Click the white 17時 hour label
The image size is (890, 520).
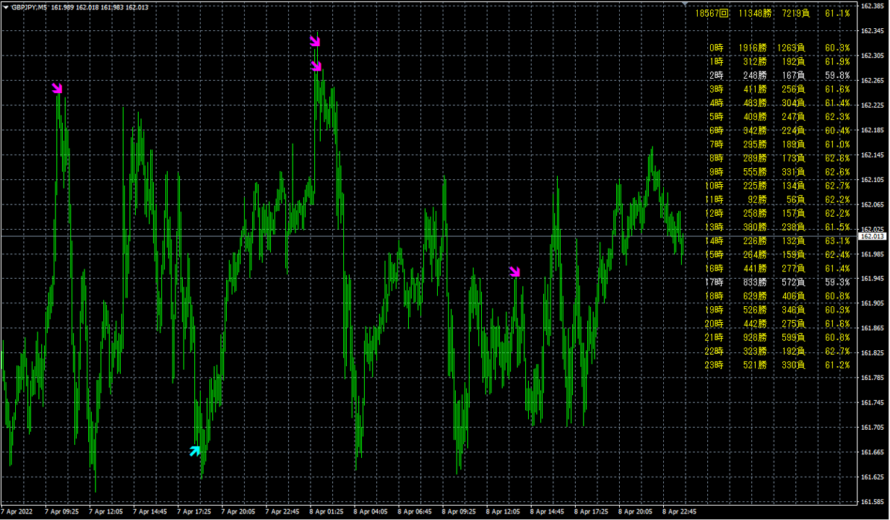coord(713,282)
